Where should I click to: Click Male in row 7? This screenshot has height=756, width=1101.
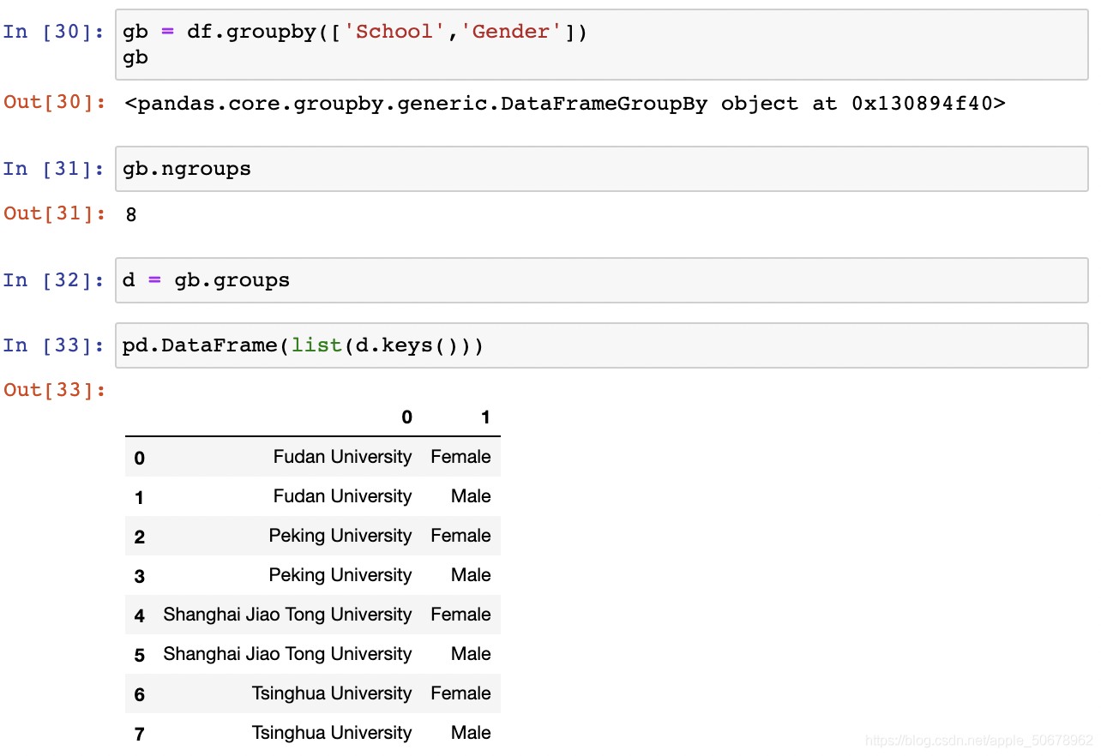[471, 733]
